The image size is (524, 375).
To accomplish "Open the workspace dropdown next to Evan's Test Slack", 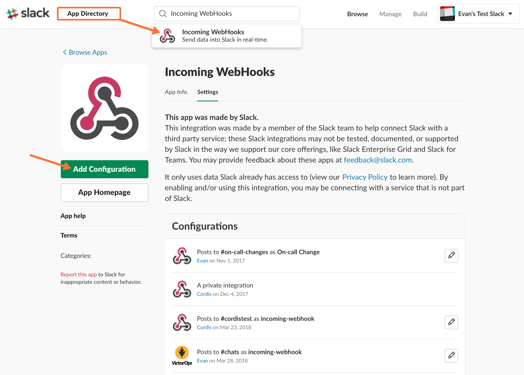I will click(x=510, y=14).
